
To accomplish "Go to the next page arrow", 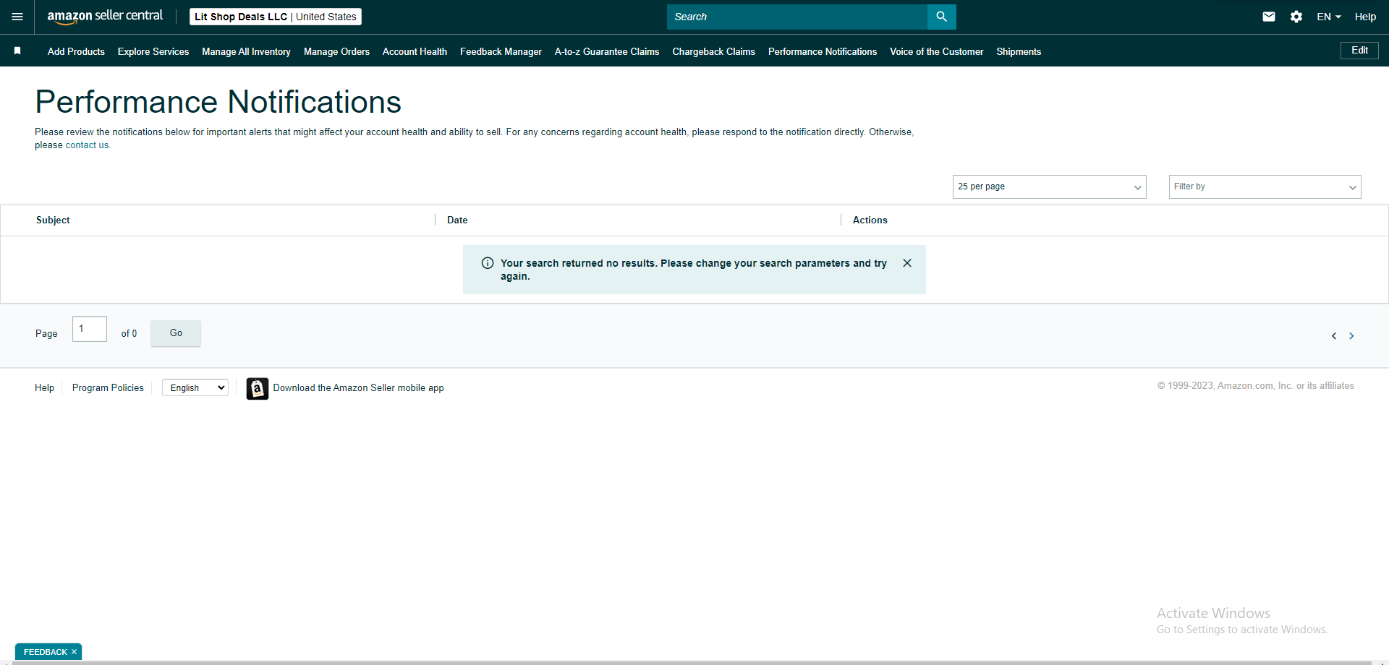I will pyautogui.click(x=1351, y=336).
